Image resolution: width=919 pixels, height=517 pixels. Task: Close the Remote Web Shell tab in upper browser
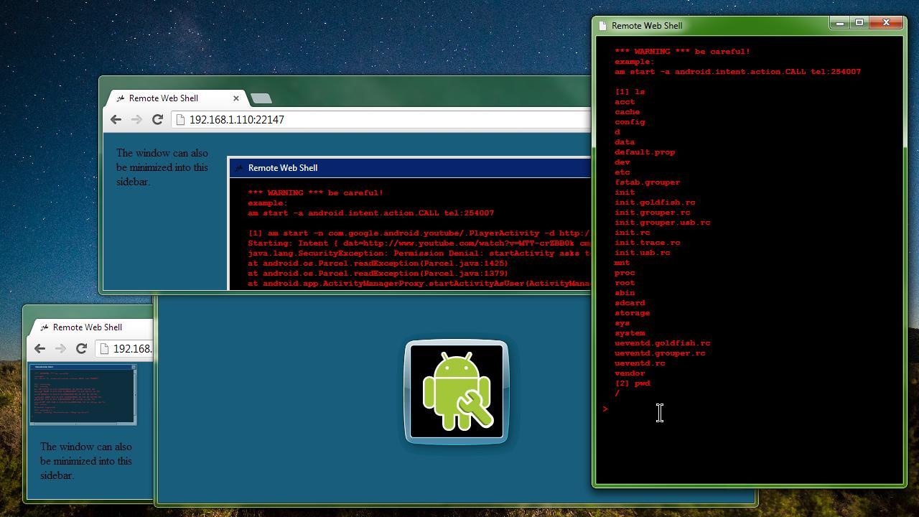(x=235, y=98)
